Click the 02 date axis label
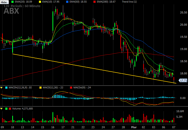This screenshot has width=188, height=130. pyautogui.click(x=143, y=127)
